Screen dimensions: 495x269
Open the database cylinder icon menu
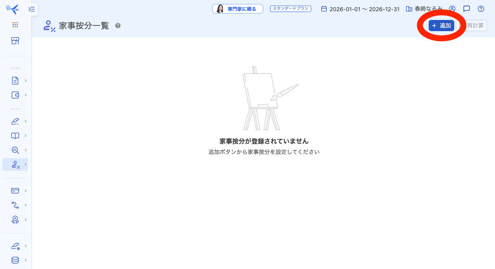coord(15,260)
